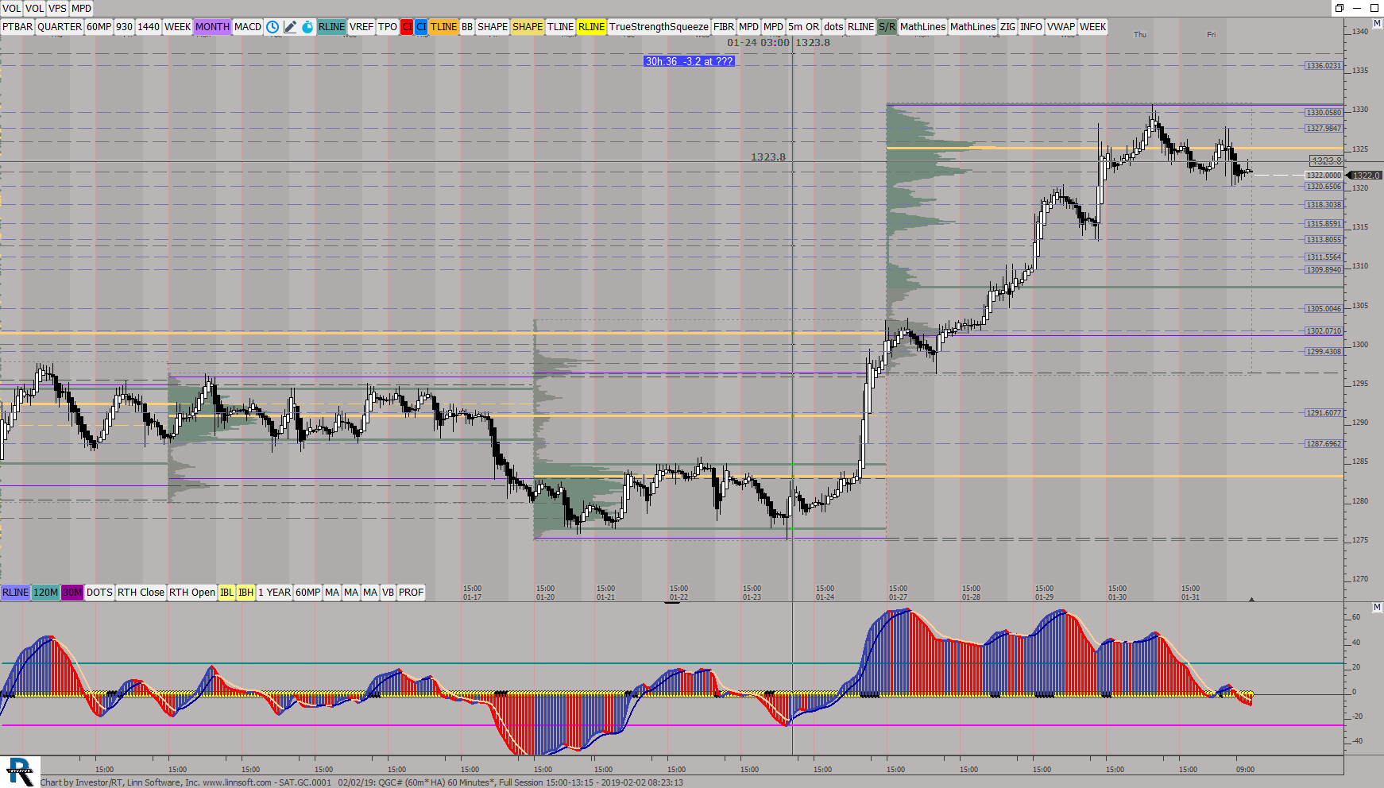Click the 60MP button beside 1 YEAR
This screenshot has height=788, width=1384.
point(307,593)
